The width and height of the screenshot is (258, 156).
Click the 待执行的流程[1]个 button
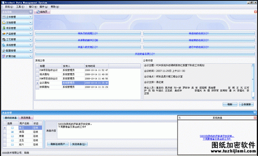(88, 33)
